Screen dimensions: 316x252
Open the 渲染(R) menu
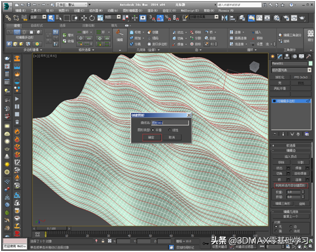153,10
